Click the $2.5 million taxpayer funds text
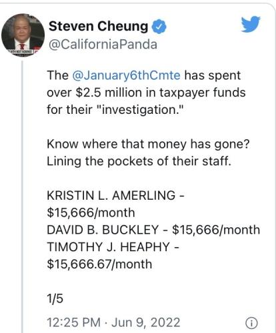The width and height of the screenshot is (276, 333). point(161,93)
